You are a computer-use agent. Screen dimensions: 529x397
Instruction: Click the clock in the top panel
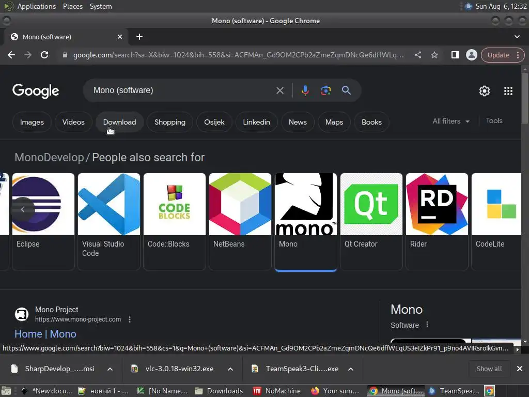501,6
